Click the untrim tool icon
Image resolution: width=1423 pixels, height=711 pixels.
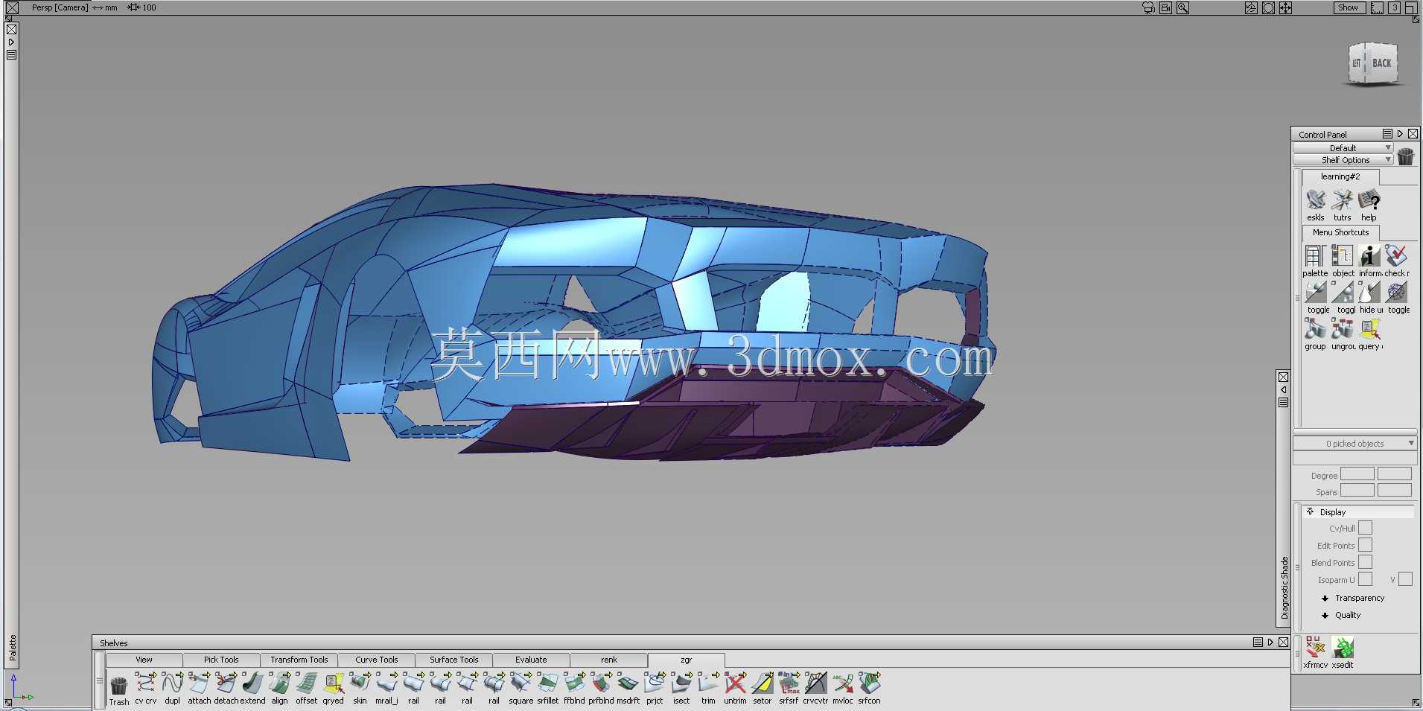[x=736, y=683]
